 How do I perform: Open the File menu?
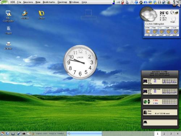click(19, 2)
